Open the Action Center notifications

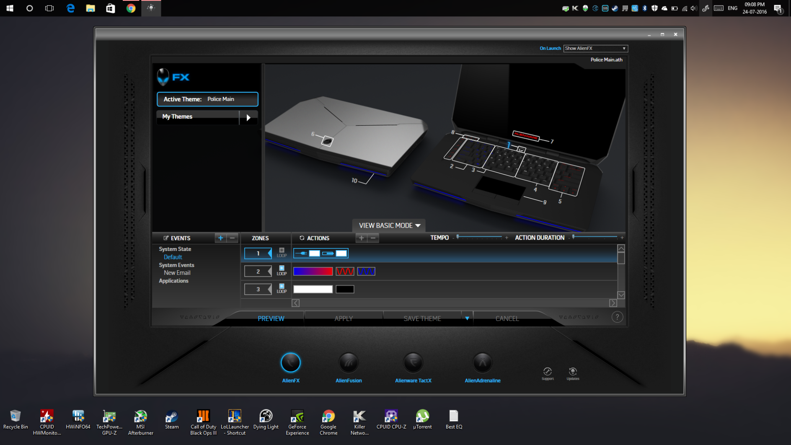tap(778, 8)
